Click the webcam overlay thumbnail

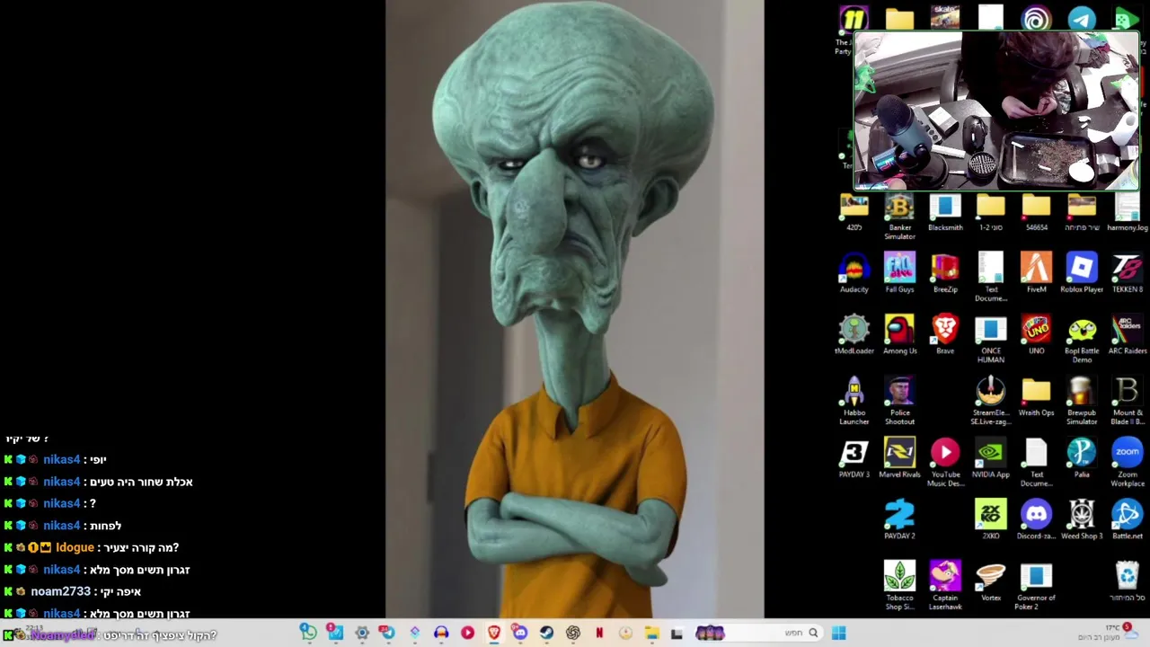[996, 111]
